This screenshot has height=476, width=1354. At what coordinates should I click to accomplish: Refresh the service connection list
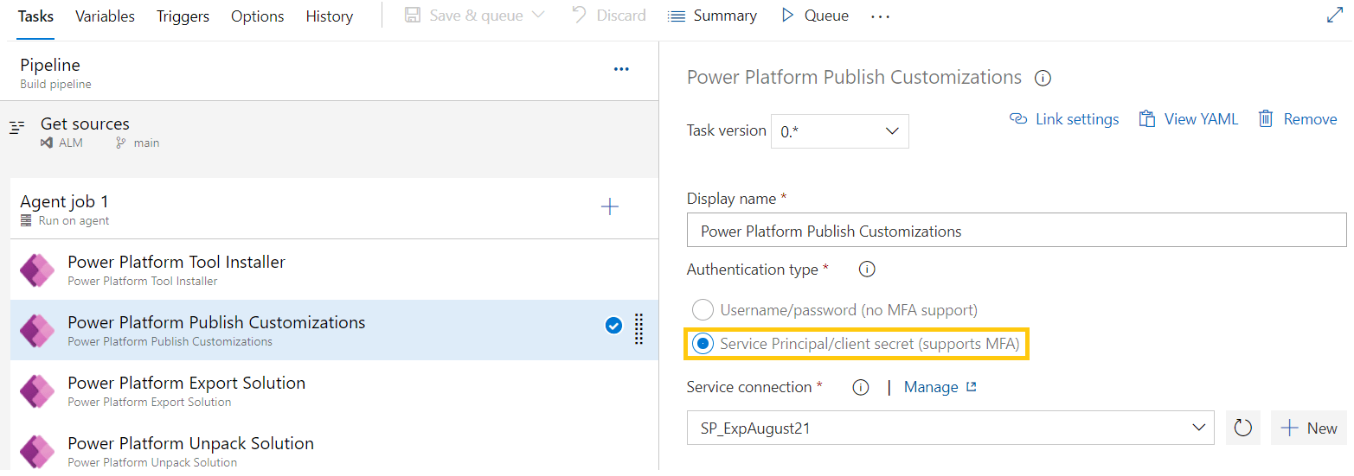[x=1243, y=428]
